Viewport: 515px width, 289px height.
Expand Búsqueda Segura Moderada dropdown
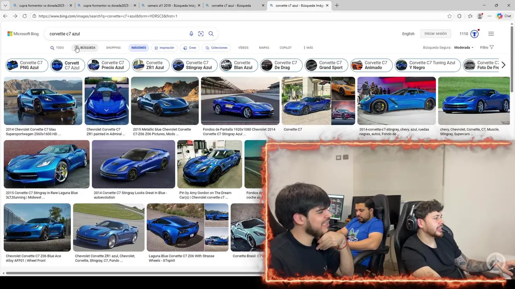[464, 47]
